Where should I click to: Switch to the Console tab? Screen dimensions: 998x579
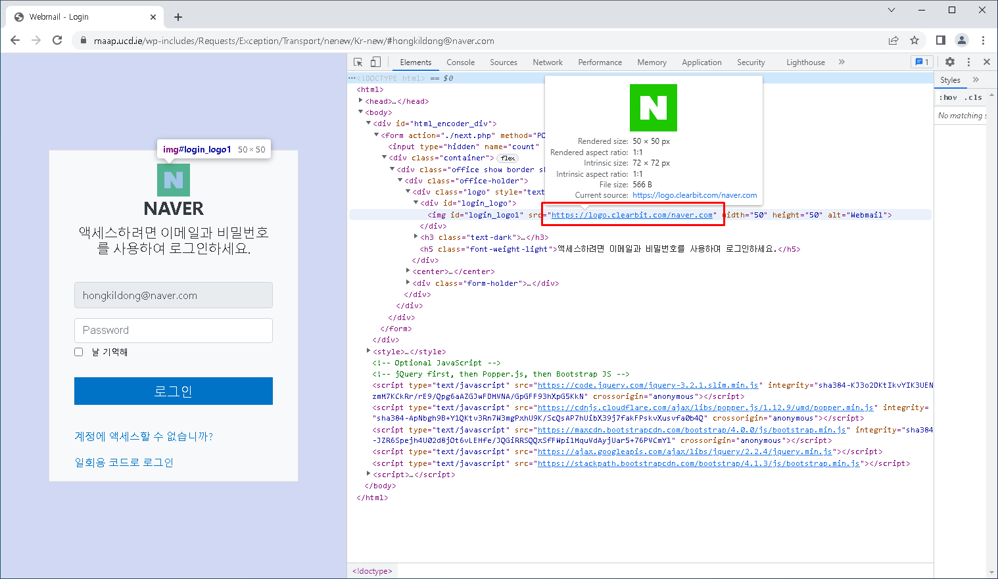click(x=460, y=62)
